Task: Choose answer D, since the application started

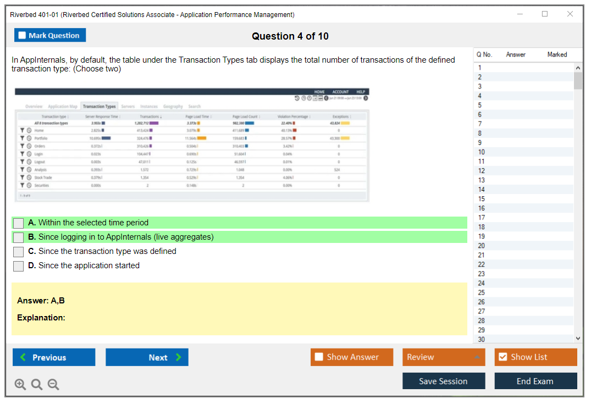Action: pyautogui.click(x=19, y=266)
